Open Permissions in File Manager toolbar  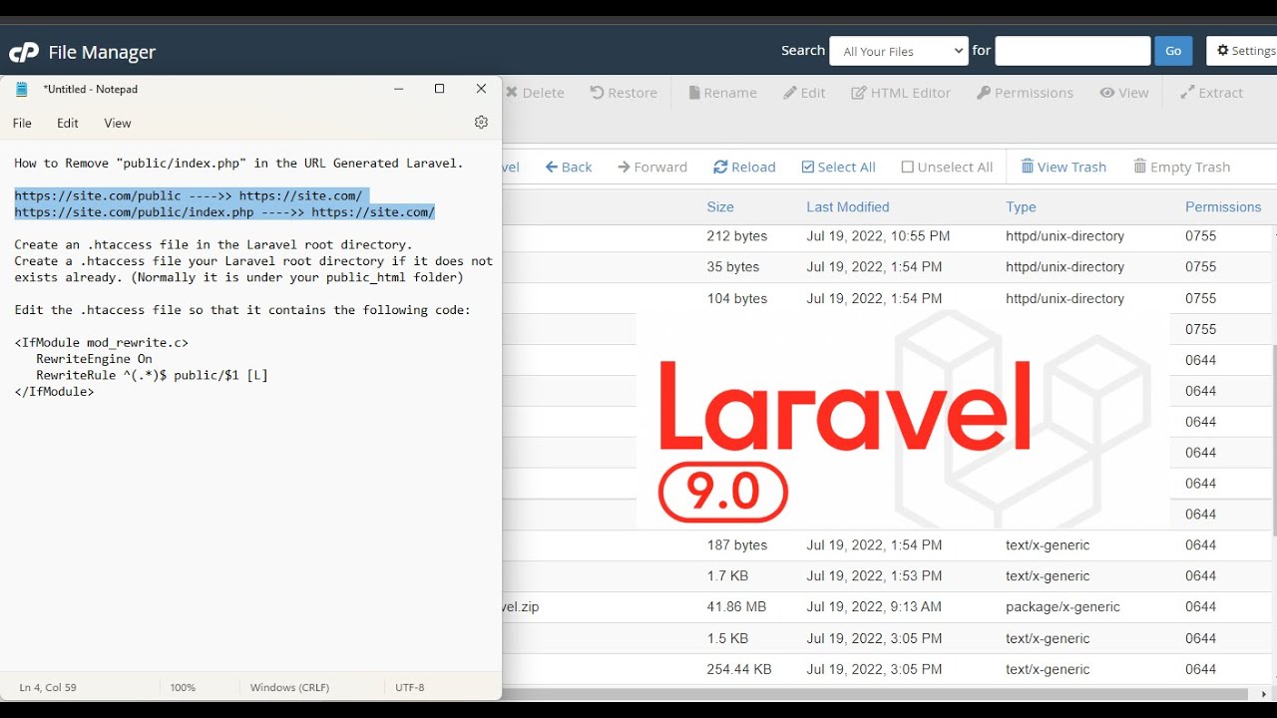[x=1025, y=93]
